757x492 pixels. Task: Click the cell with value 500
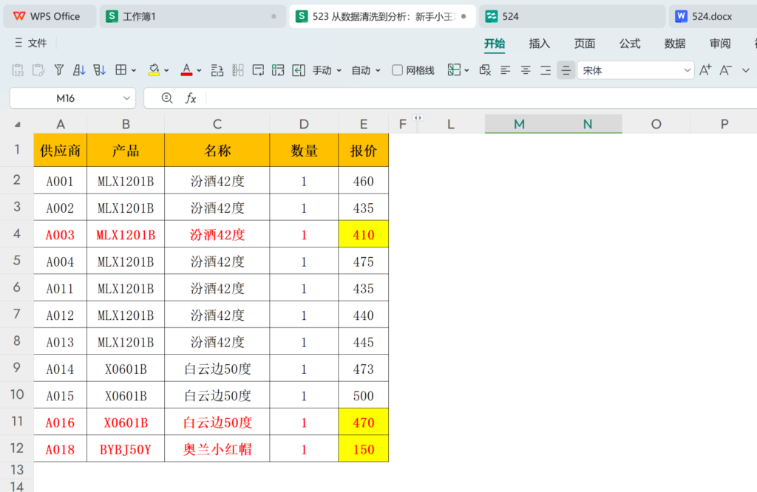(x=364, y=395)
